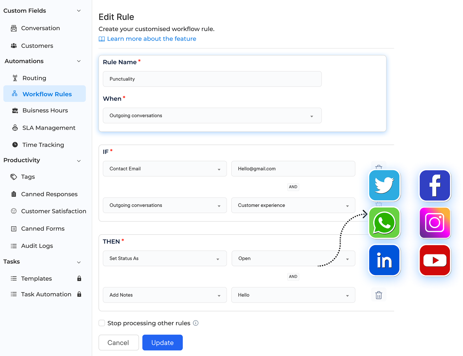
Task: Select Workflow Rules in the sidebar
Action: point(45,94)
